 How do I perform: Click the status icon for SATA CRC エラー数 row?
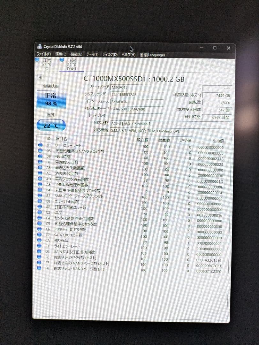[x=39, y=234]
